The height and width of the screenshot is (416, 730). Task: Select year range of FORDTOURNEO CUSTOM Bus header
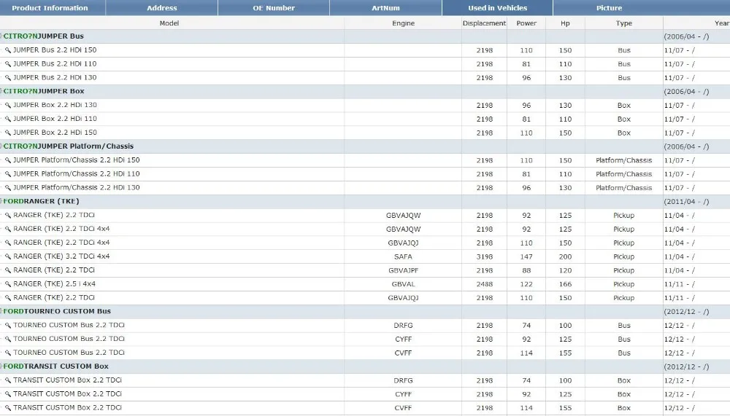click(x=686, y=312)
